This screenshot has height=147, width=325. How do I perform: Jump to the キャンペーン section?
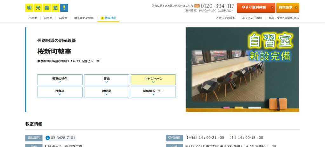(x=153, y=80)
